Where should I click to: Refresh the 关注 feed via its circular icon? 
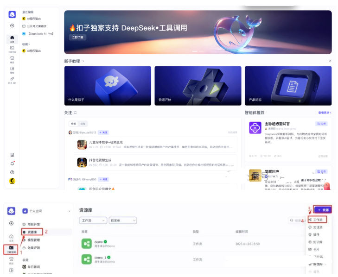click(75, 113)
